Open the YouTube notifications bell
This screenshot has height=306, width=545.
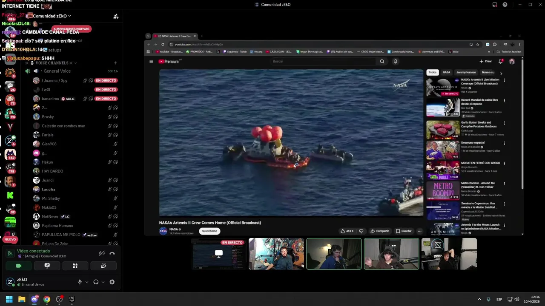tap(501, 61)
